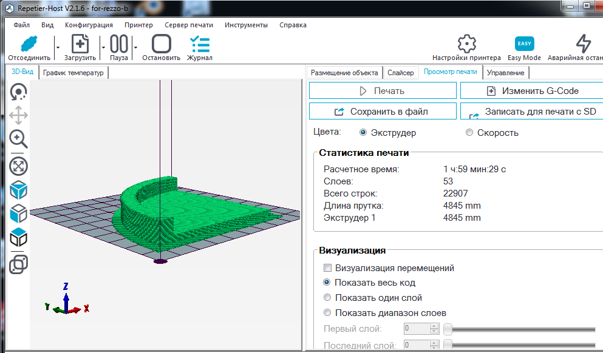The height and width of the screenshot is (353, 603).
Task: Enable Визуализация перемещений checkbox
Action: [x=328, y=267]
